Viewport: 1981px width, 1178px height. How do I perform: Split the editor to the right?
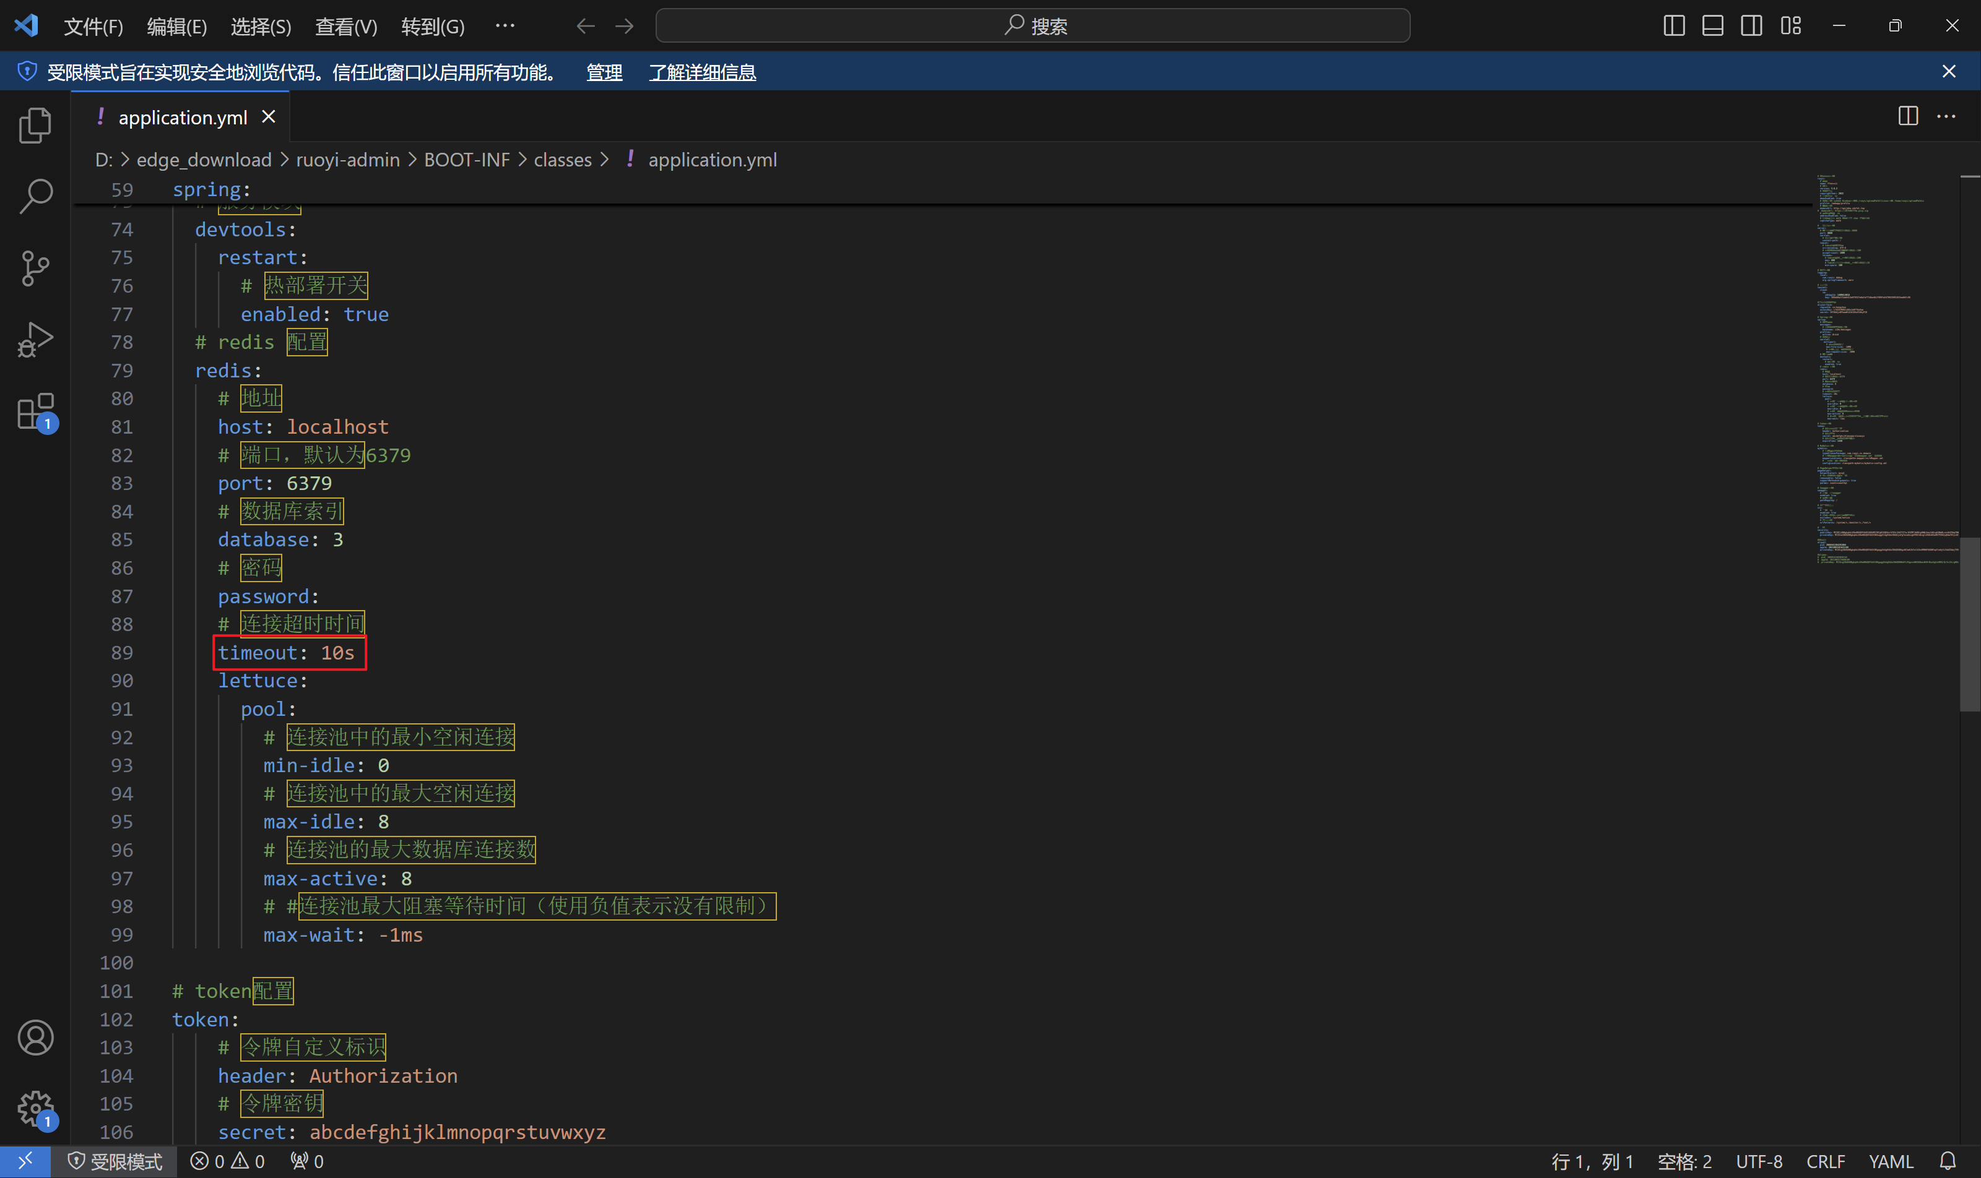click(1908, 116)
